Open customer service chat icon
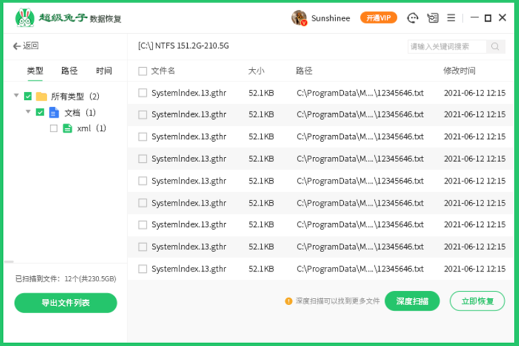This screenshot has width=519, height=346. [x=412, y=18]
